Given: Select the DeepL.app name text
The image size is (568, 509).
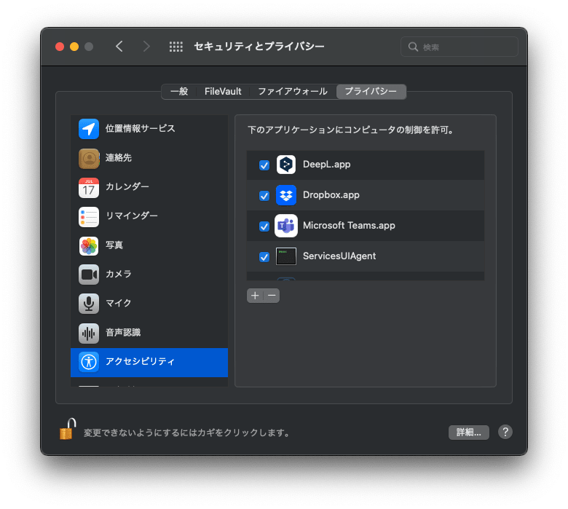Looking at the screenshot, I should [326, 165].
